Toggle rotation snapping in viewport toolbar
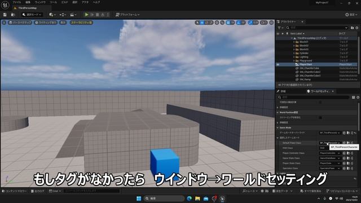Viewport: 361px width, 203px height. 239,23
